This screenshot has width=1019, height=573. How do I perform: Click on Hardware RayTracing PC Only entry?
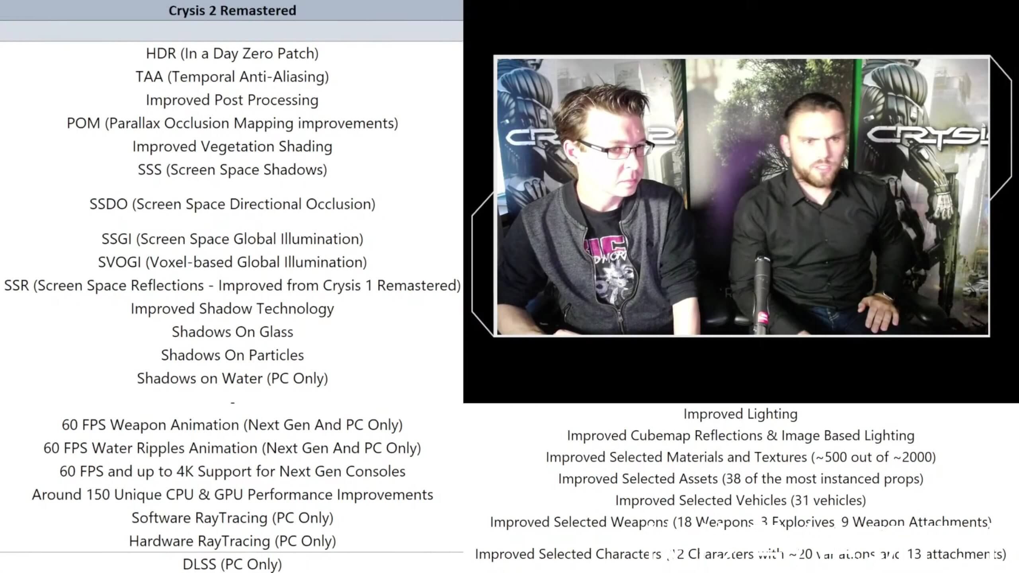pos(232,540)
